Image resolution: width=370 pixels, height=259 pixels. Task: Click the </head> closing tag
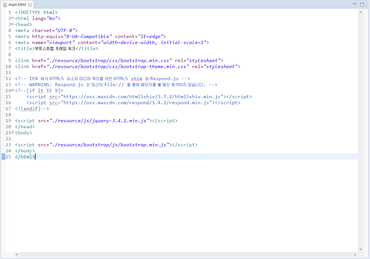[25, 127]
